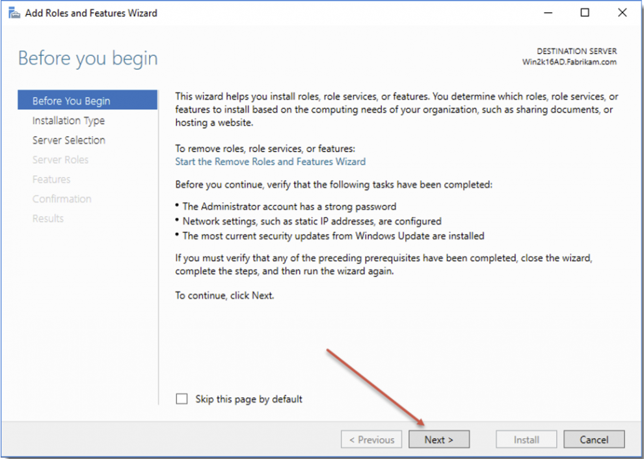Click the 'Before you begin' page heading
The height and width of the screenshot is (459, 644).
(88, 59)
